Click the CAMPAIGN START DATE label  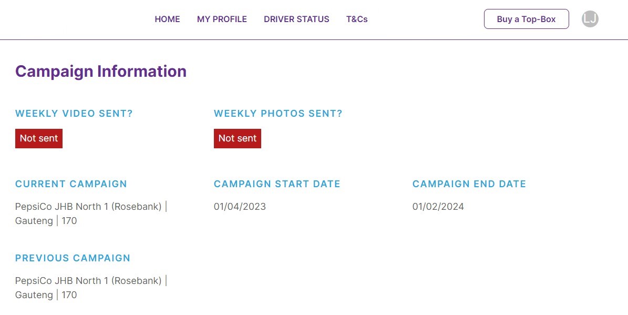click(x=277, y=184)
